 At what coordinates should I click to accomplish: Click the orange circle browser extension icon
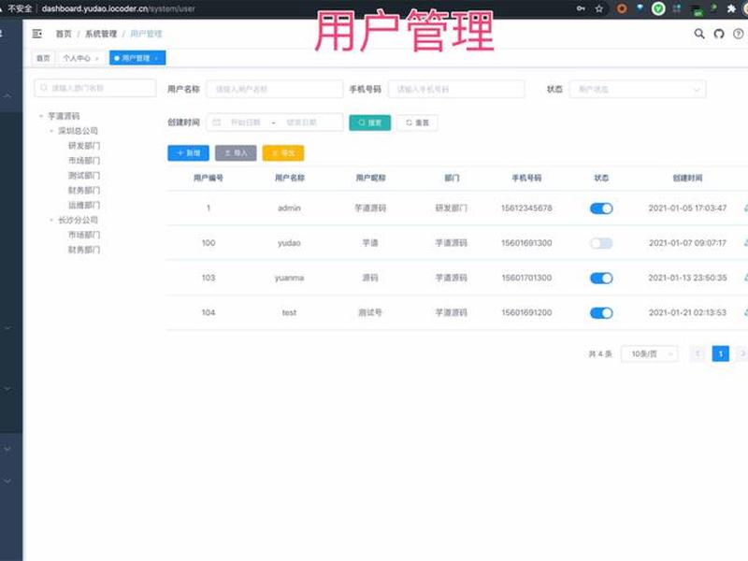click(x=622, y=8)
